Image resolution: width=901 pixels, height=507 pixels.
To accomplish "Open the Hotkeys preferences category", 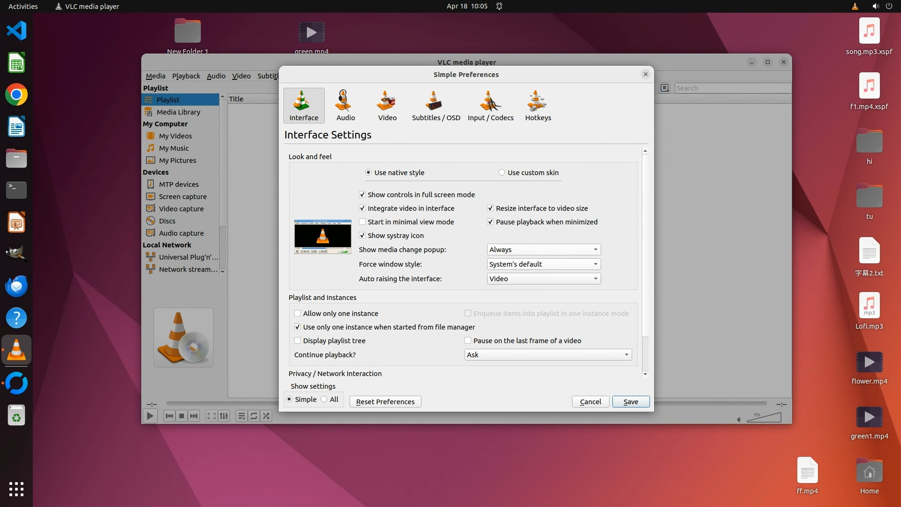I will [x=538, y=106].
